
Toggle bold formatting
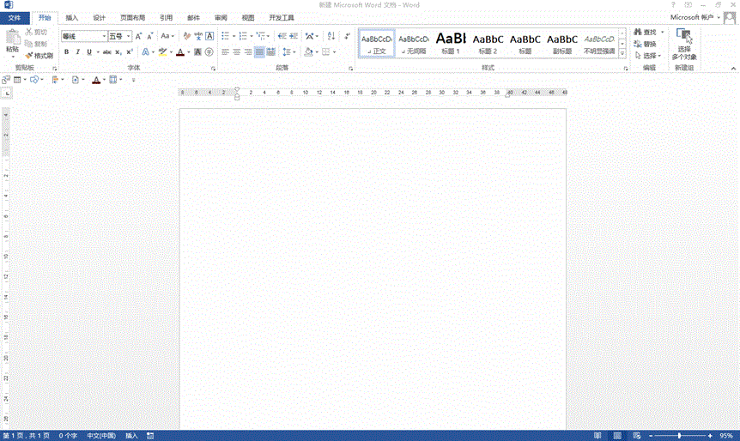pyautogui.click(x=66, y=52)
